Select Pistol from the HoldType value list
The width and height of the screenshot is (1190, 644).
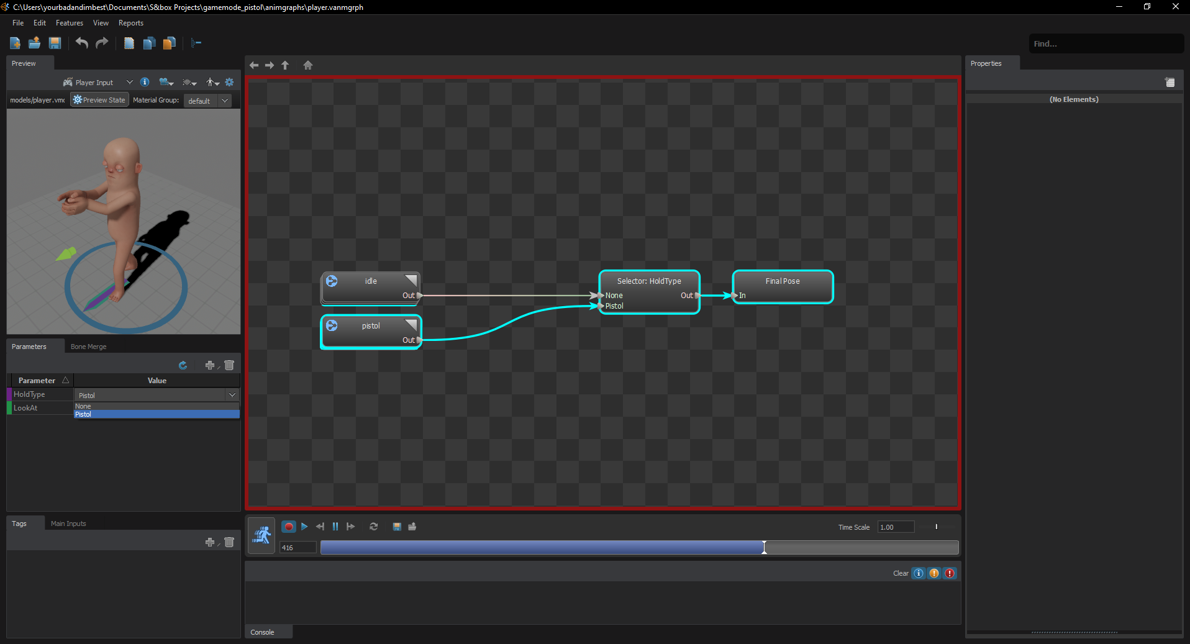(156, 414)
